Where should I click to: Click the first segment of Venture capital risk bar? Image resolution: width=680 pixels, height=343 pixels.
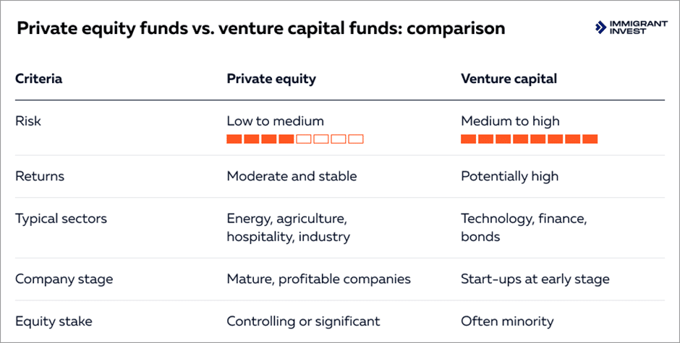(468, 139)
